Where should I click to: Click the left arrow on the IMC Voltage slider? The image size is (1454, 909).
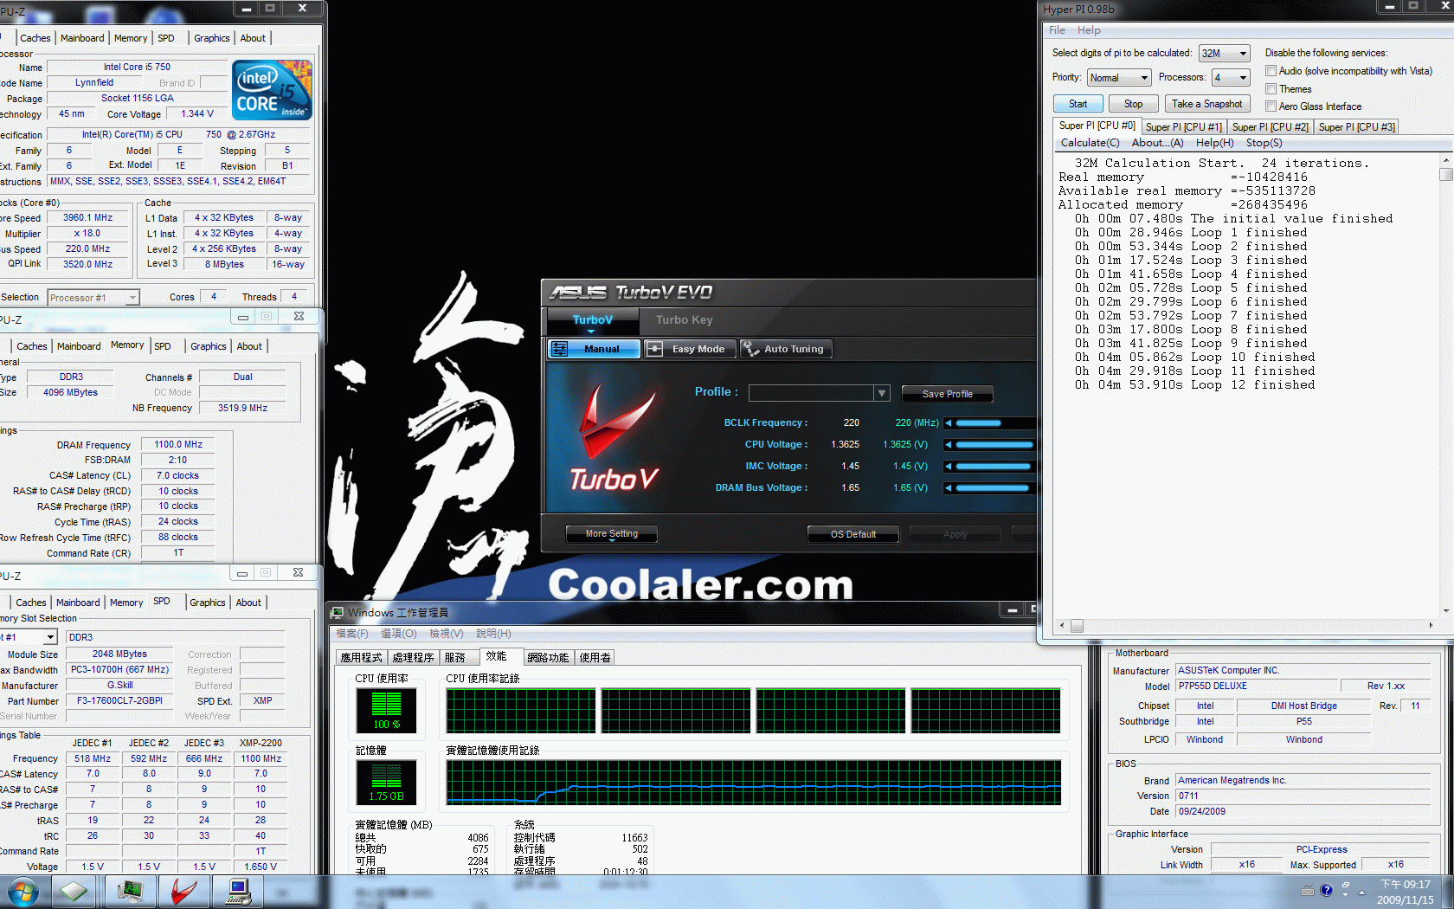click(x=949, y=467)
